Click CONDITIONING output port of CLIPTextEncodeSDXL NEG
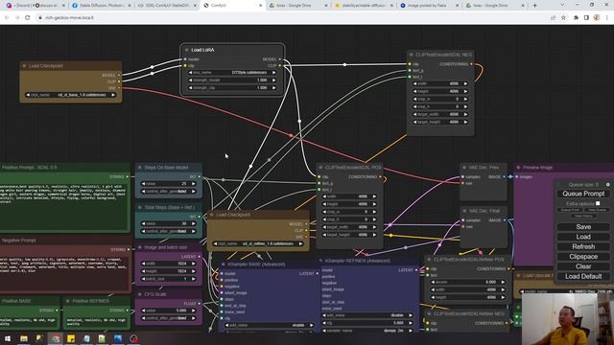Image resolution: width=614 pixels, height=345 pixels. [471, 64]
